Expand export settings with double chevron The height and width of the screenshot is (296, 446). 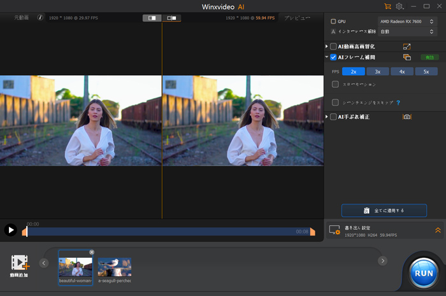click(x=438, y=230)
